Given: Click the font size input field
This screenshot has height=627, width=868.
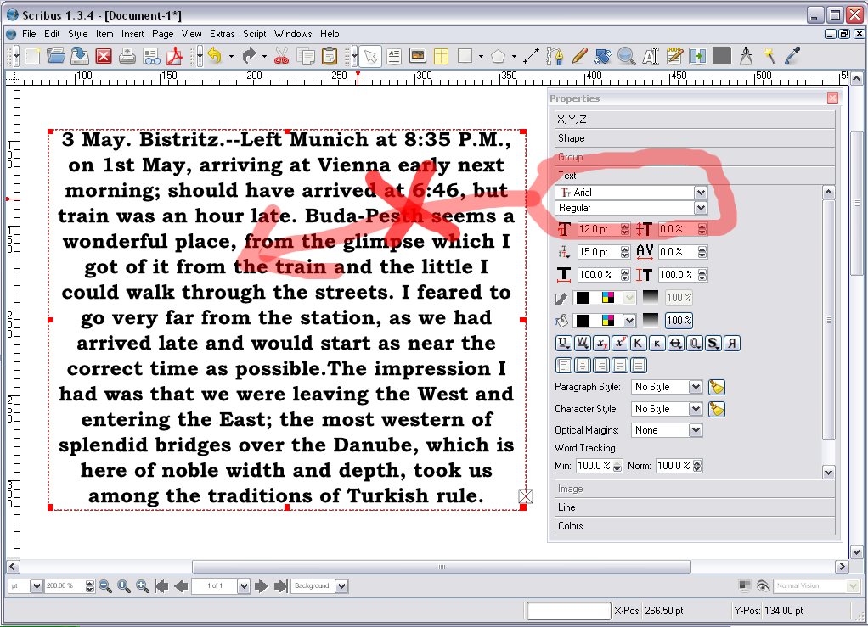Looking at the screenshot, I should [597, 229].
